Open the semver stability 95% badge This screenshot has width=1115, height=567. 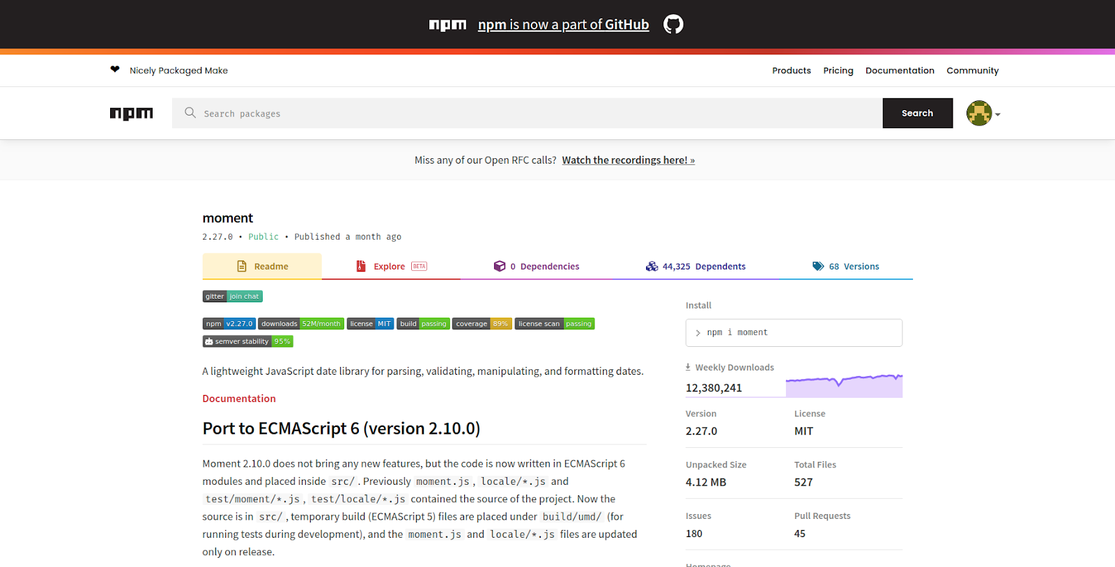click(x=248, y=341)
